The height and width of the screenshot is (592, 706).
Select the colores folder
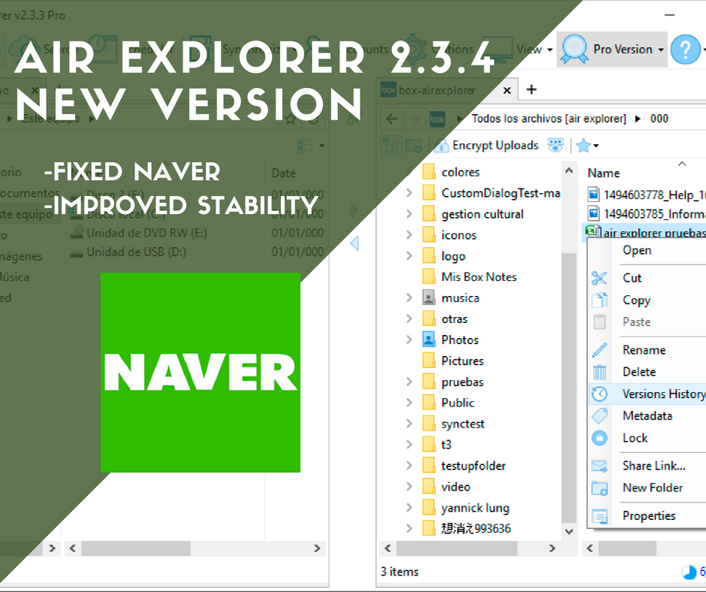pos(460,172)
